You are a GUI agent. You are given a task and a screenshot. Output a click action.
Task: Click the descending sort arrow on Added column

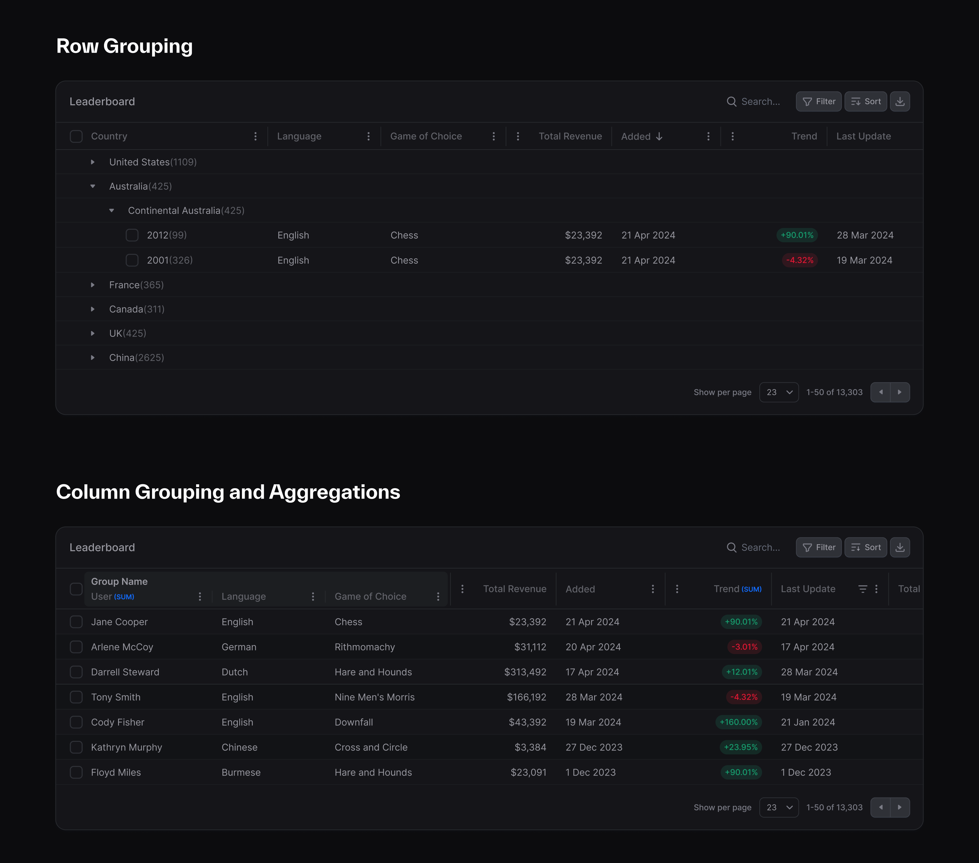(660, 136)
